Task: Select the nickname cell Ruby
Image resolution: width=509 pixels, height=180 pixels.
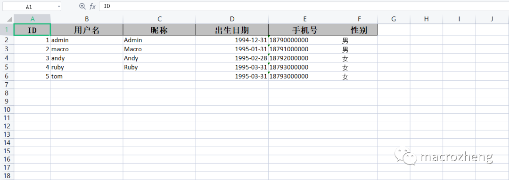Action: click(159, 67)
